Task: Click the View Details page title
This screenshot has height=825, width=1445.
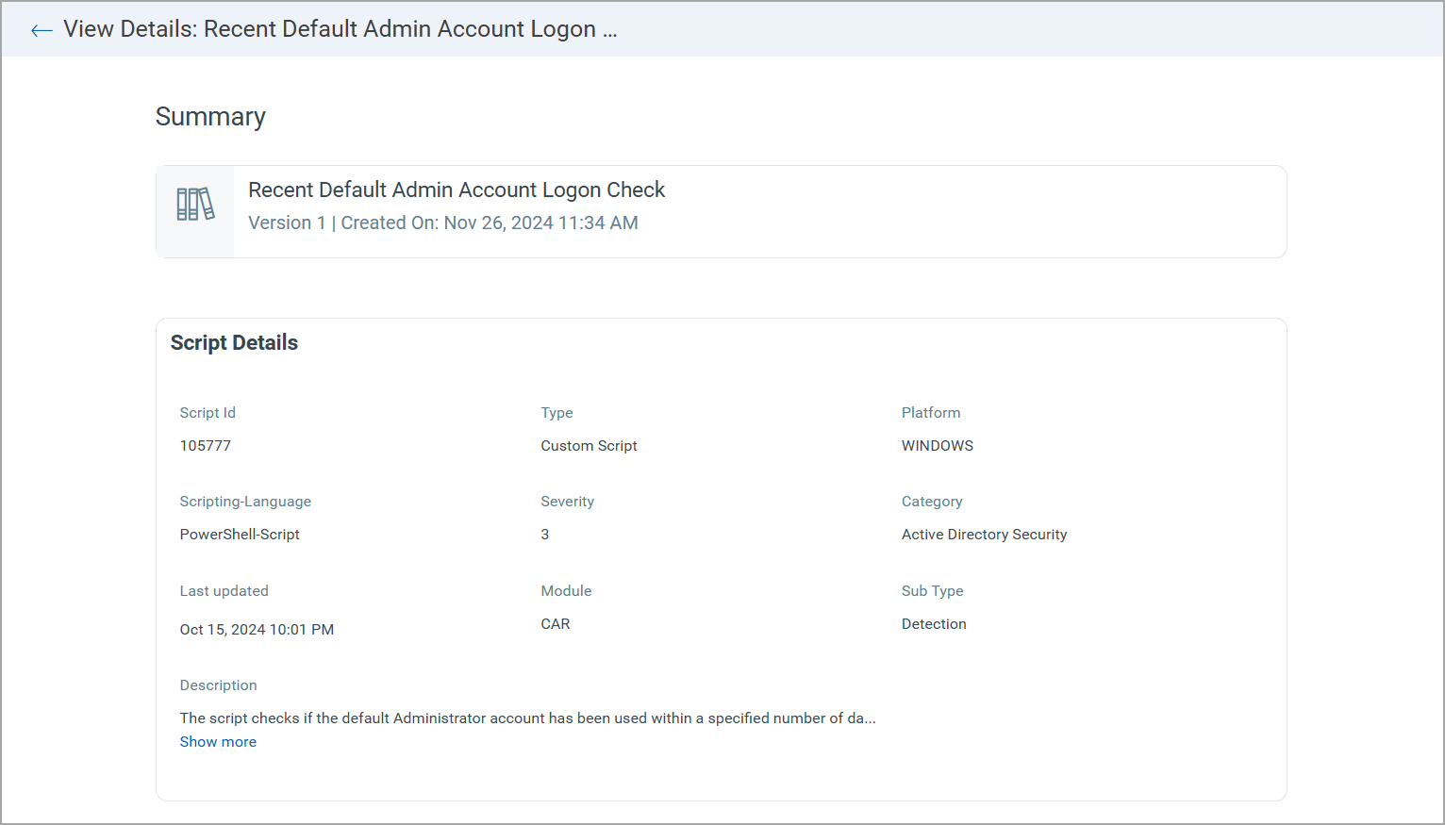Action: click(x=340, y=29)
